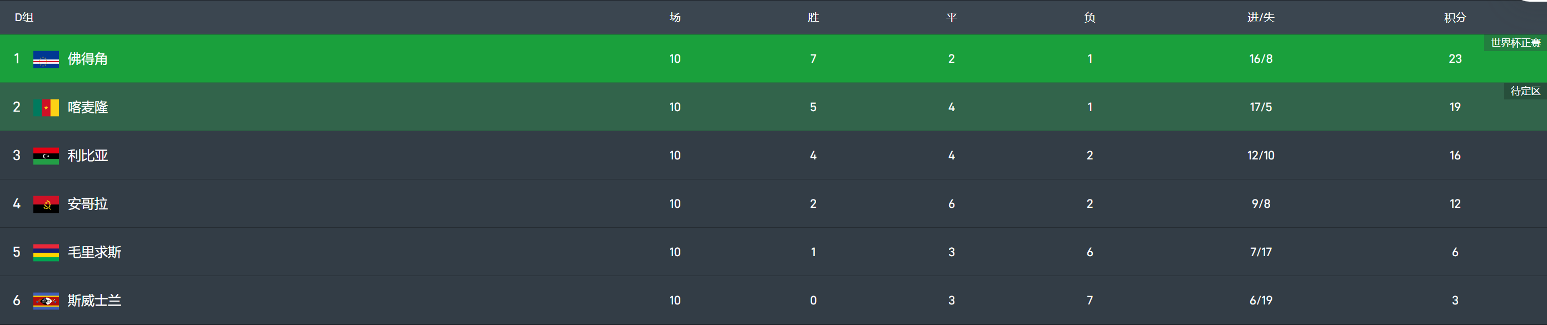
Task: Click Cameroon's 17/5 goals value
Action: click(x=1261, y=108)
